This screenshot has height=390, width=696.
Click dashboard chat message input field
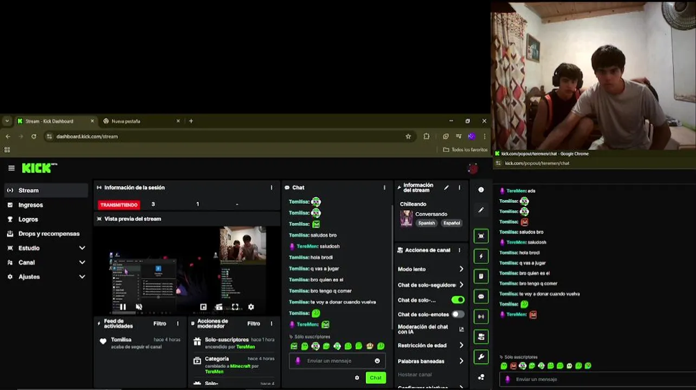pos(336,361)
